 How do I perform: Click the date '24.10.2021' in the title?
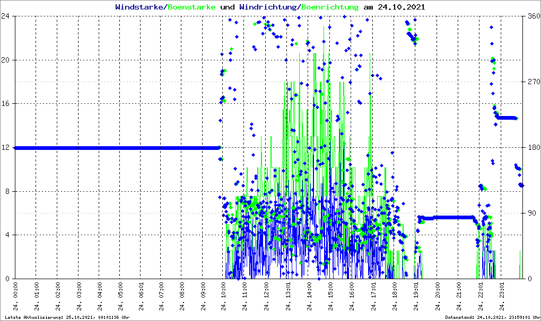pos(402,7)
